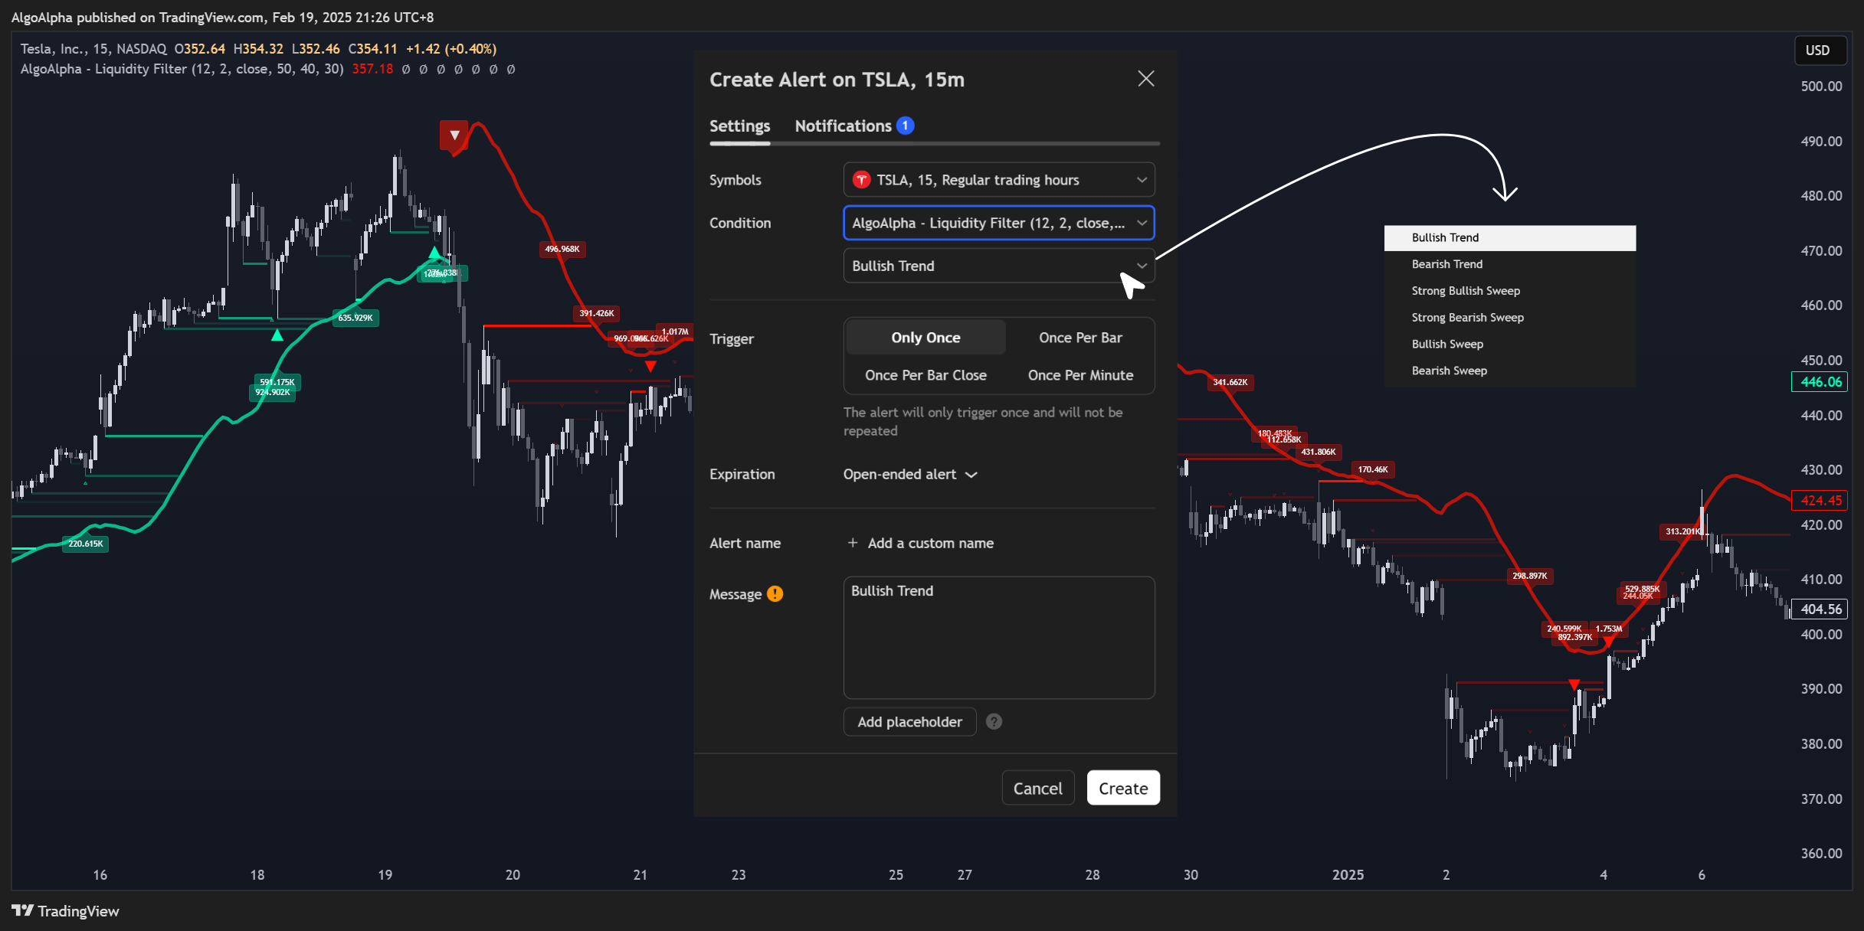Choose Once Per Minute trigger
This screenshot has width=1864, height=931.
[x=1080, y=375]
